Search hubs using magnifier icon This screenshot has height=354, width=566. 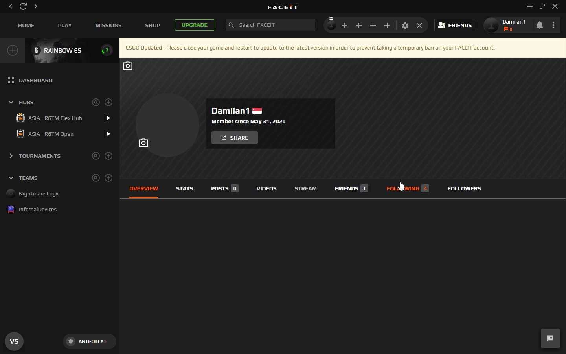[x=96, y=102]
